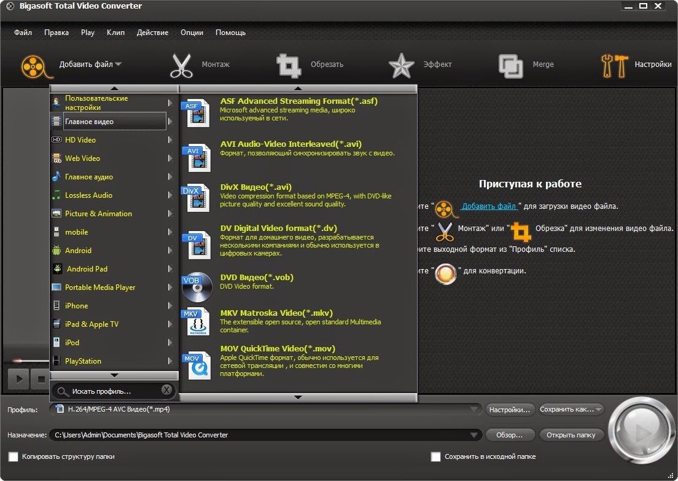Expand the HD Video submenu arrow
678x481 pixels.
pyautogui.click(x=170, y=139)
